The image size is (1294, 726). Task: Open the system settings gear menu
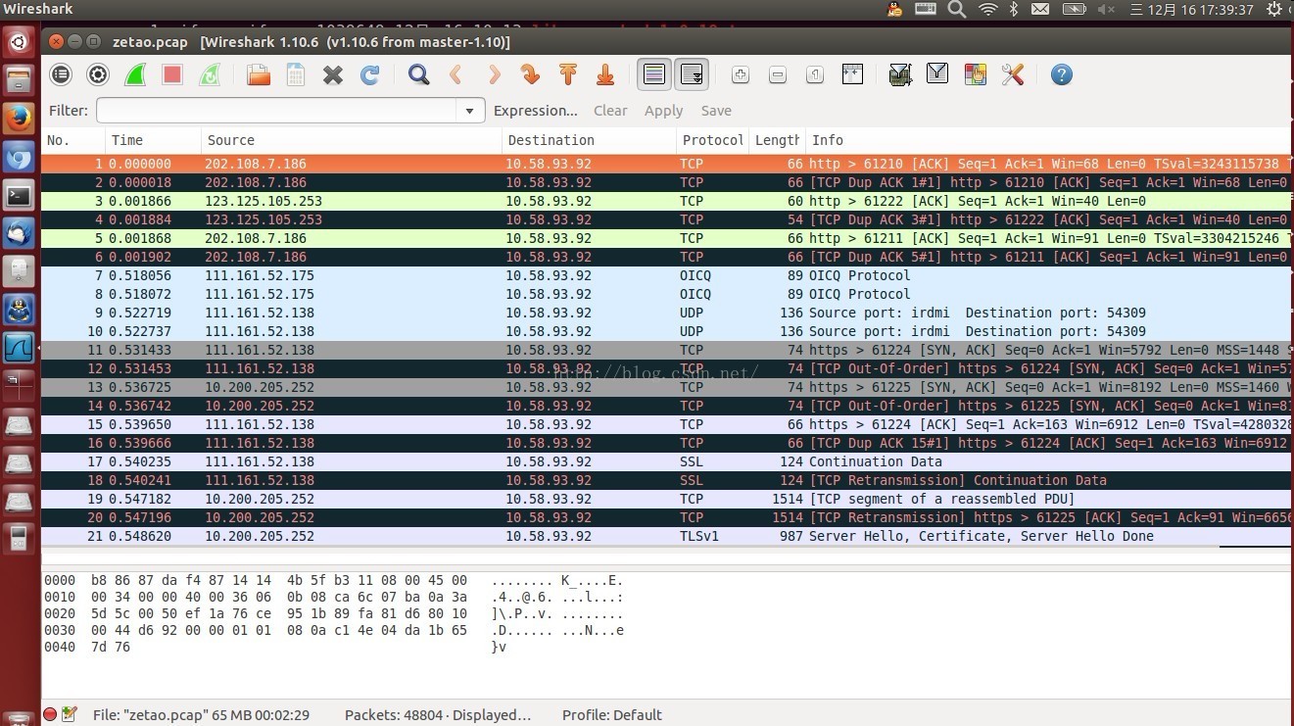pos(1275,9)
